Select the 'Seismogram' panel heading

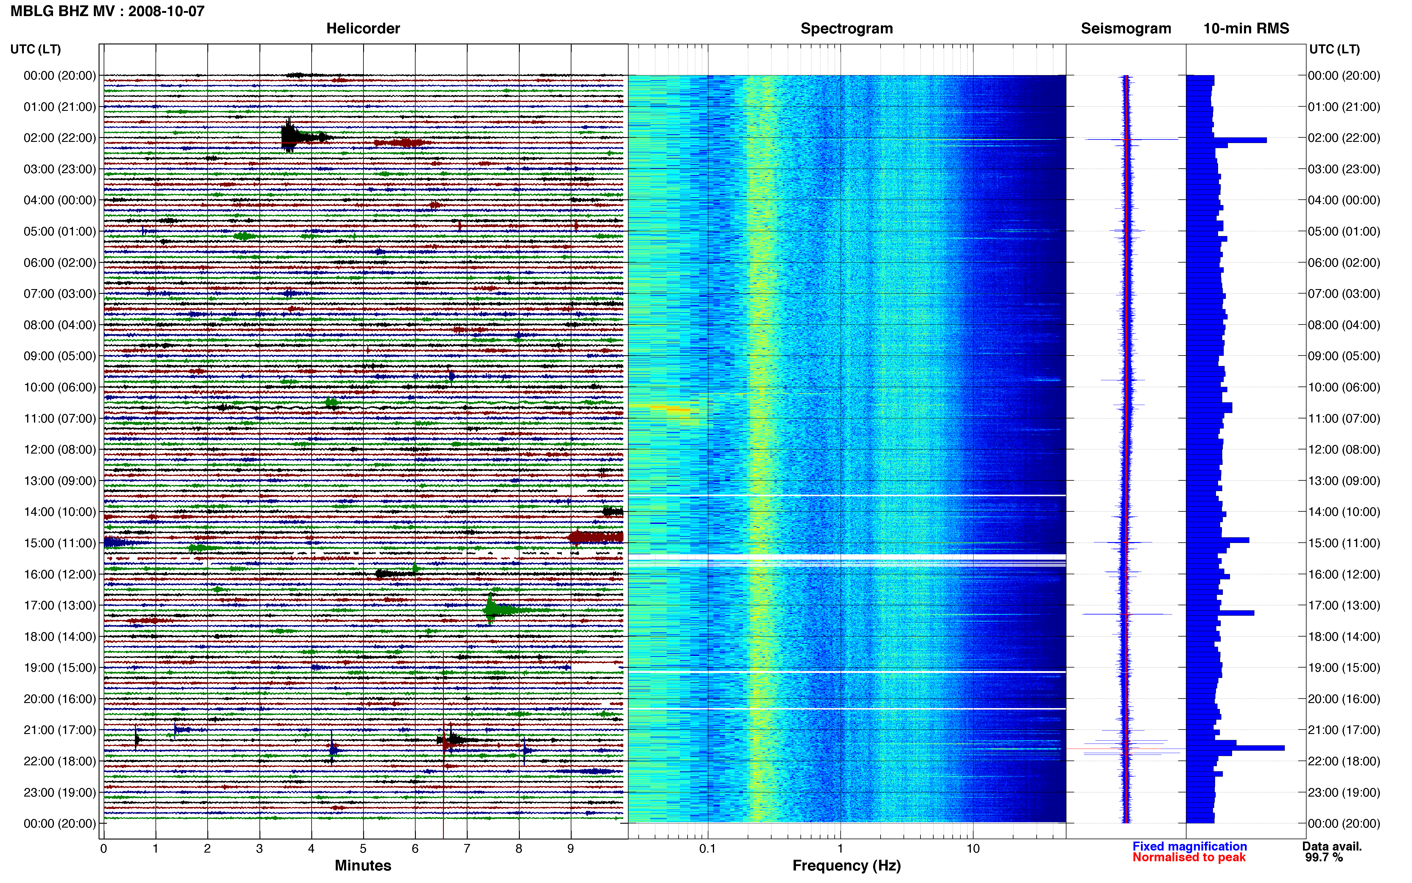(1125, 29)
